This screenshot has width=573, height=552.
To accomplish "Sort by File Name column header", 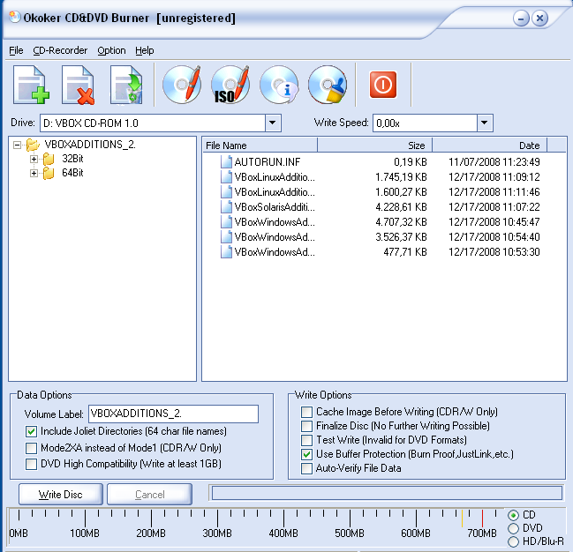I will point(260,145).
